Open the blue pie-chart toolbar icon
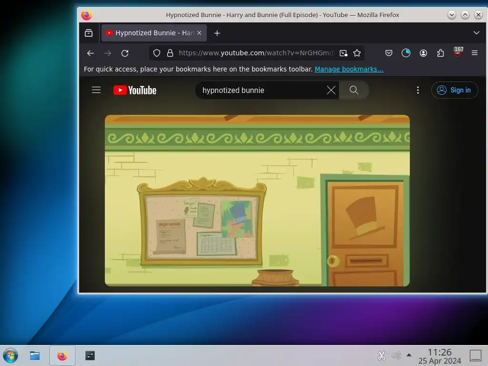 coord(406,53)
